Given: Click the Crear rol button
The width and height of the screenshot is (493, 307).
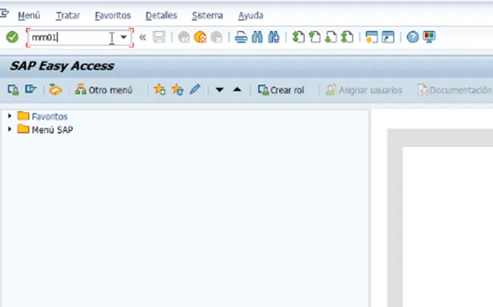Looking at the screenshot, I should [x=281, y=90].
